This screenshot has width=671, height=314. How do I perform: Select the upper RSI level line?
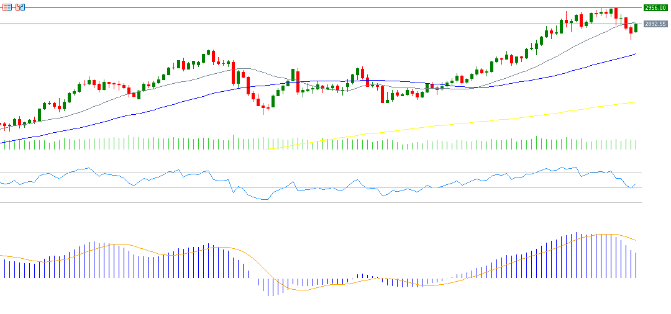tap(311, 173)
